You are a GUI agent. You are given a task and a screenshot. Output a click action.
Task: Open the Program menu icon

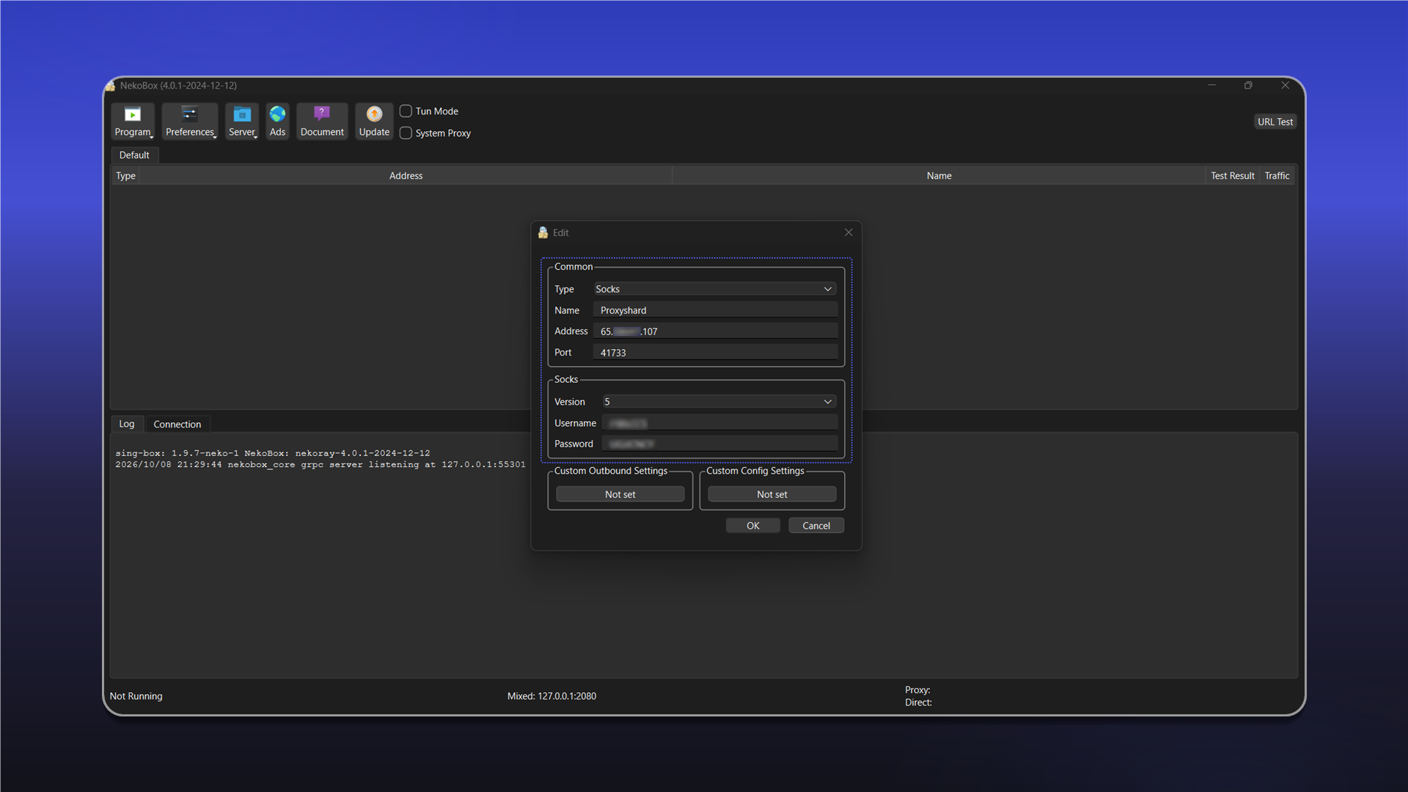[x=133, y=121]
